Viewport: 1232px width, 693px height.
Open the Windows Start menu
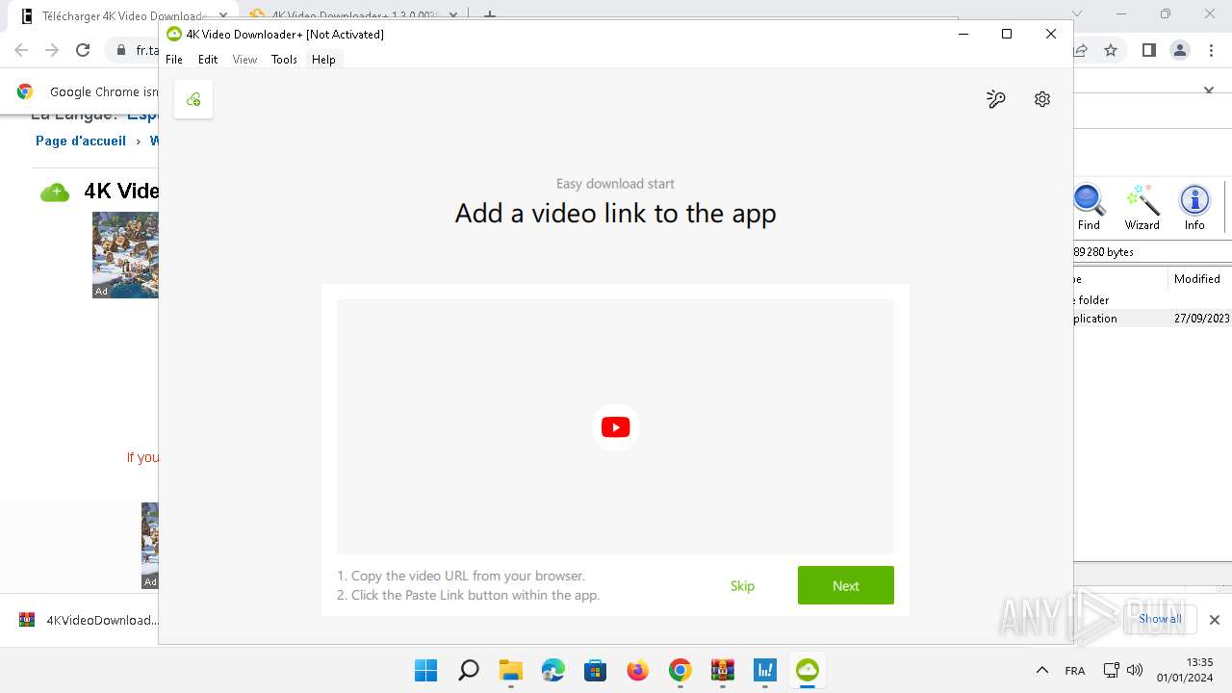coord(425,670)
